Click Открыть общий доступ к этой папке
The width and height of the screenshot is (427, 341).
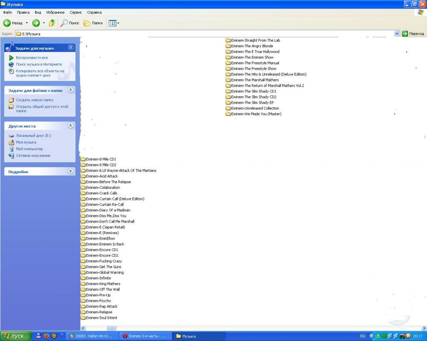(x=42, y=109)
